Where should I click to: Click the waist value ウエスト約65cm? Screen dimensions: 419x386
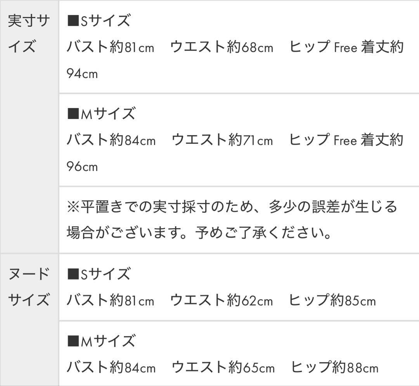(222, 367)
